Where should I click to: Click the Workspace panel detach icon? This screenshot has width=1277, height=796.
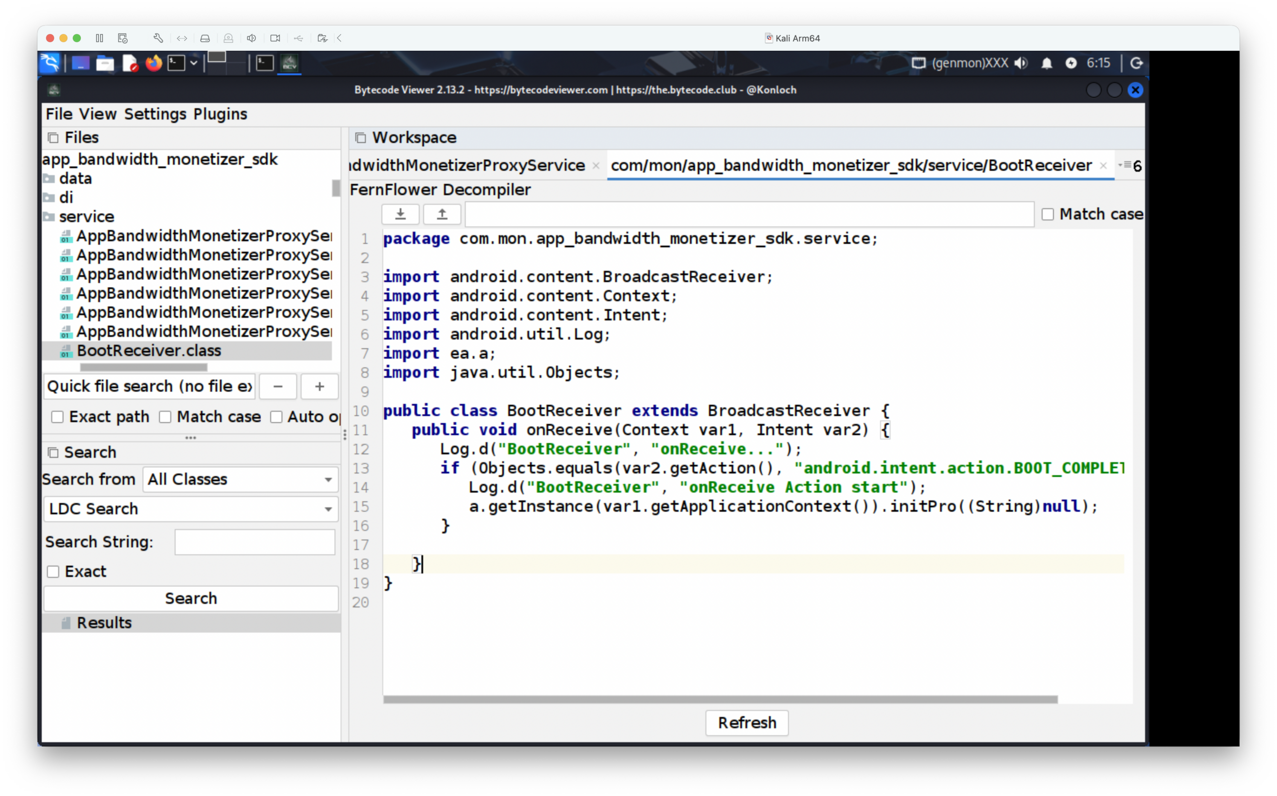361,138
